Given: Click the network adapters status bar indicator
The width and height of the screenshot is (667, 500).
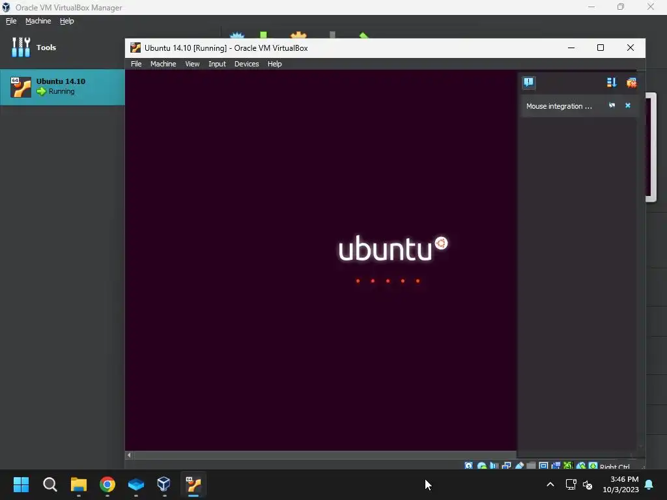Looking at the screenshot, I should [x=507, y=465].
